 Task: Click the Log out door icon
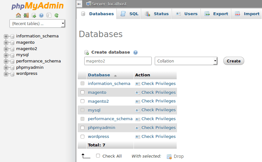coord(26,15)
